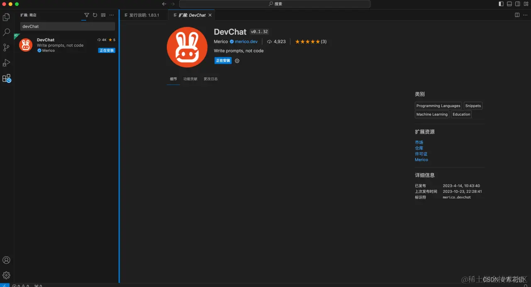
Task: Open the remote window status bar button
Action: [5, 285]
